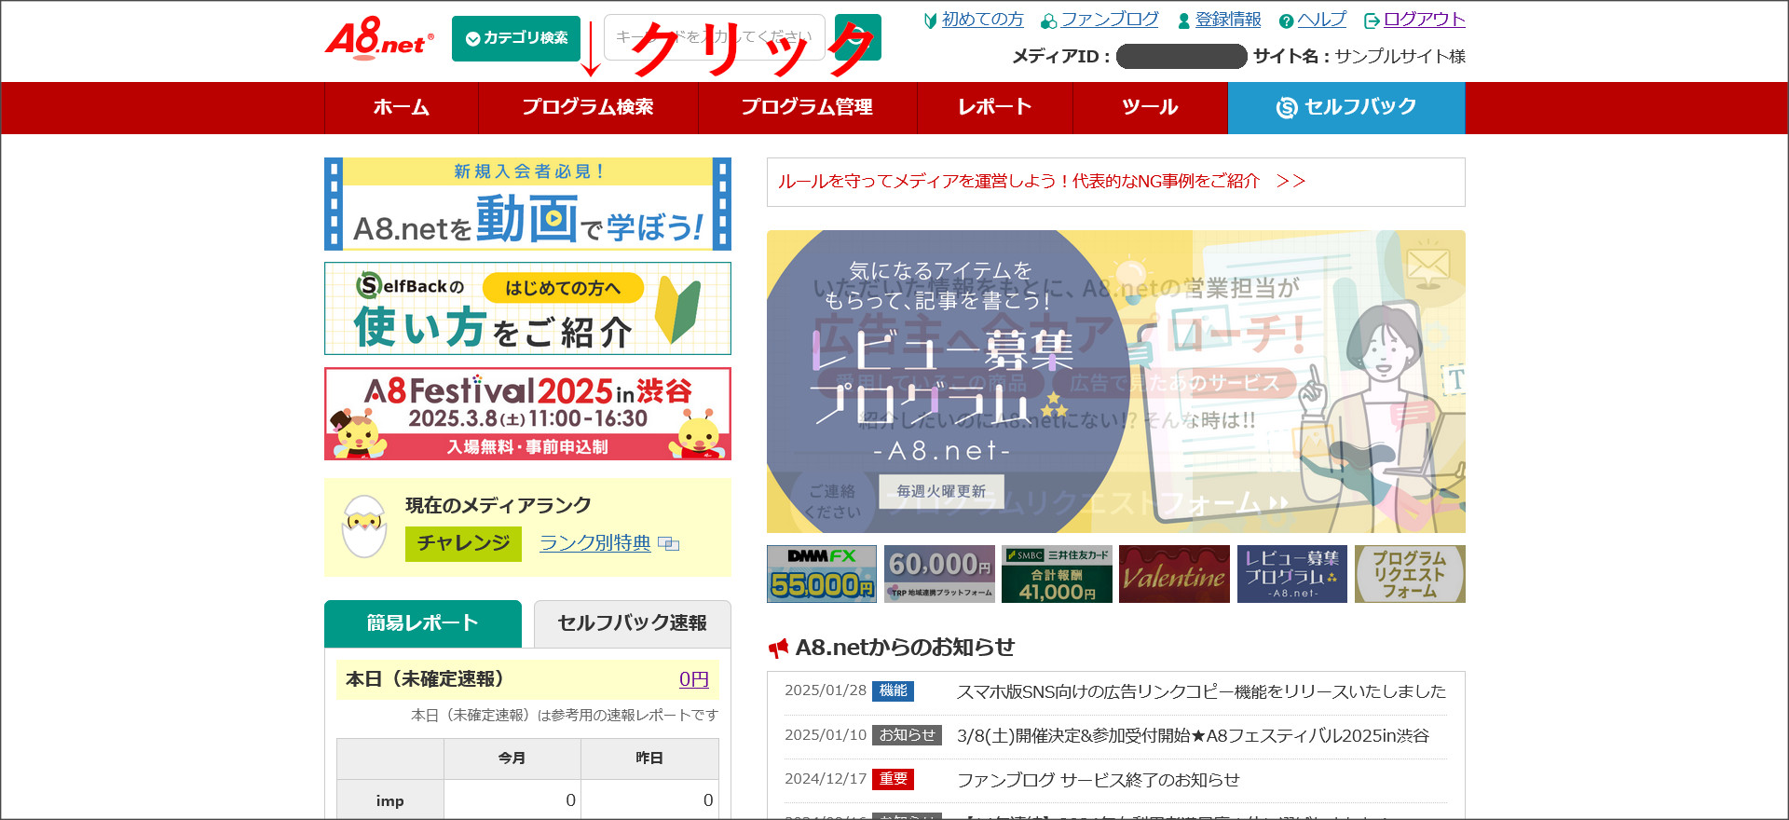The width and height of the screenshot is (1789, 820).
Task: Click the >> arrows on the rules notice
Action: coord(1291,182)
